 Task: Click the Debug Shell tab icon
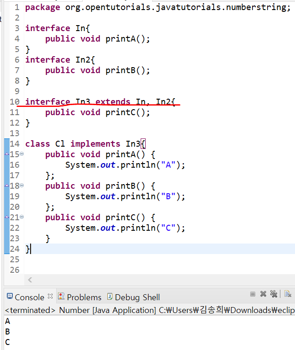coord(110,296)
